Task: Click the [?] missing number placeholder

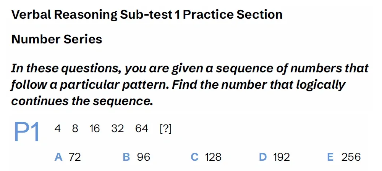Action: (x=165, y=129)
